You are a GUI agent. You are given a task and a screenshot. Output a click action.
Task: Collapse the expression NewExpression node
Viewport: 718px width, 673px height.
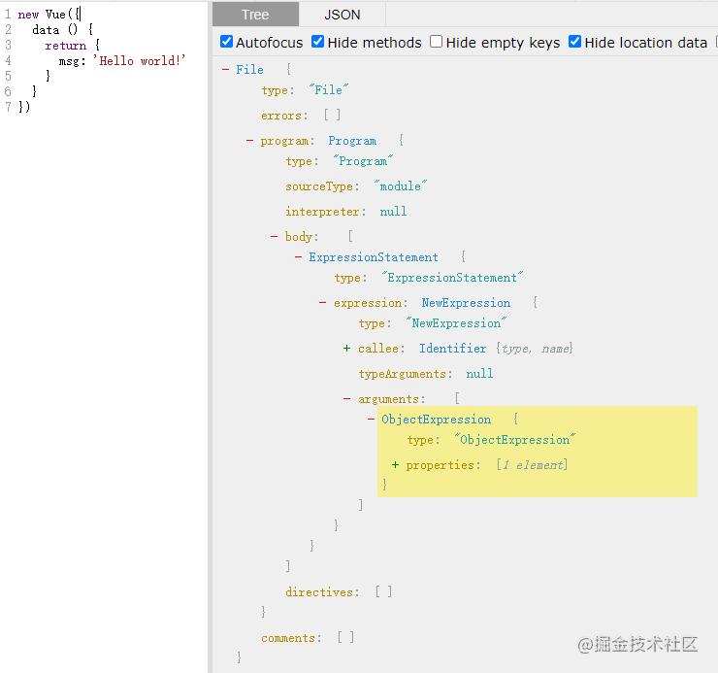323,303
